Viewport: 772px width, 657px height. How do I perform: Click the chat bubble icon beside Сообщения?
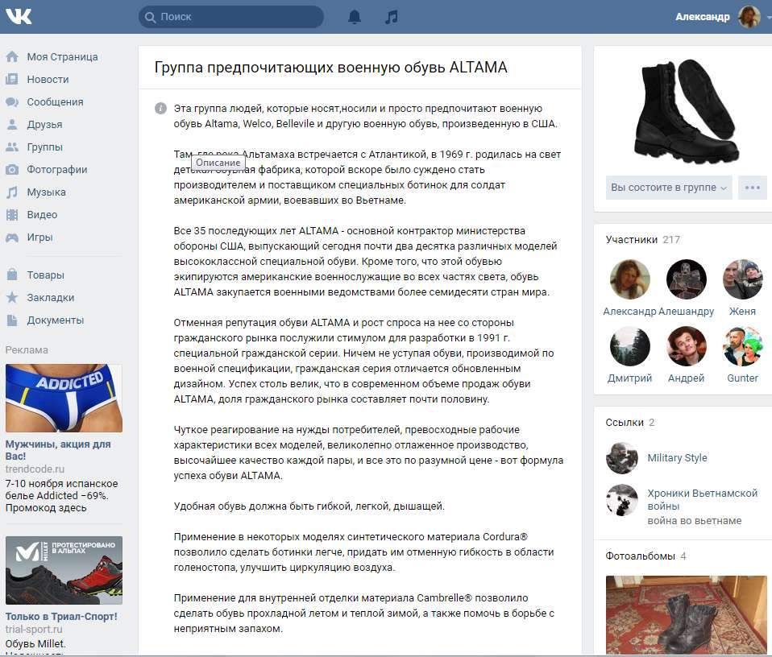click(x=12, y=101)
